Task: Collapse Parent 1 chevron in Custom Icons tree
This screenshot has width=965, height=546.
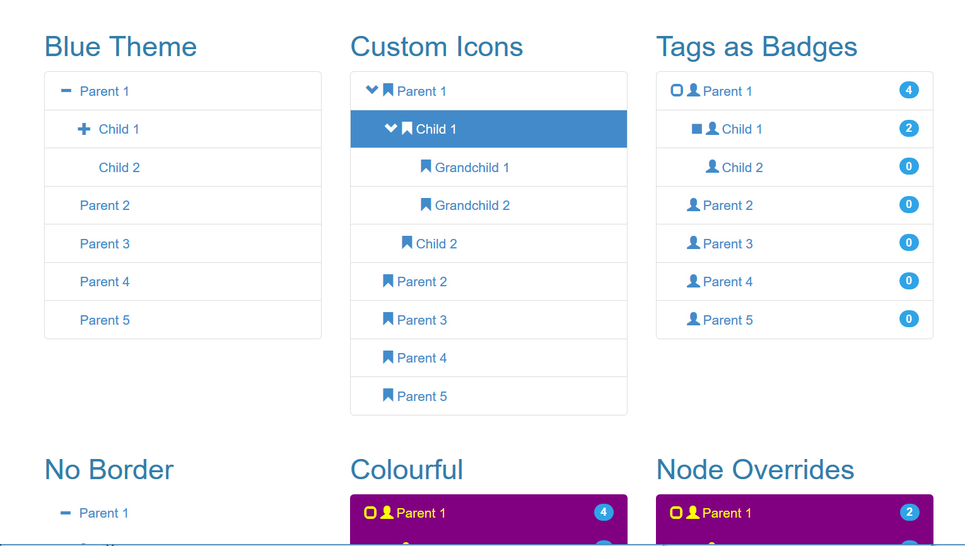Action: point(372,90)
